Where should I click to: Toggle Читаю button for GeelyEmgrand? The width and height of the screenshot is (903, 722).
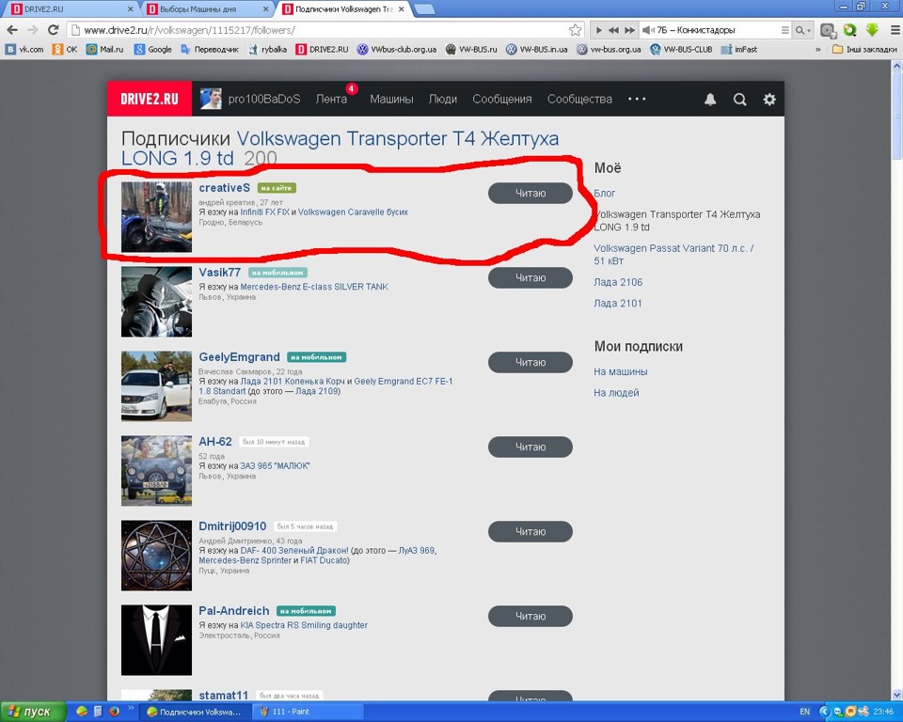pos(531,362)
